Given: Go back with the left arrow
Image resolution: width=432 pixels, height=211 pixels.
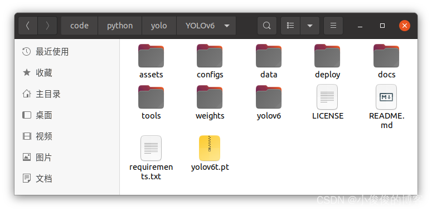Looking at the screenshot, I should tap(28, 26).
